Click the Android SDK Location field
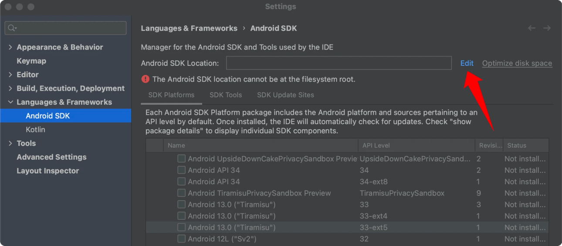Viewport: 562px width, 246px height. (x=339, y=63)
